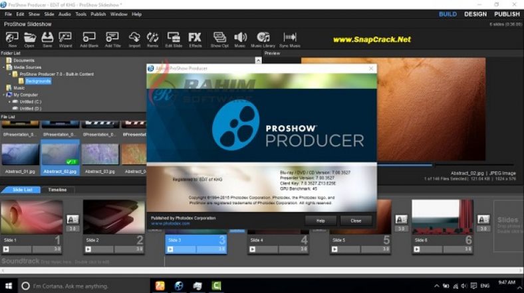Image resolution: width=524 pixels, height=293 pixels.
Task: Select the Abstract_03.jpg thumbnail
Action: coord(100,155)
